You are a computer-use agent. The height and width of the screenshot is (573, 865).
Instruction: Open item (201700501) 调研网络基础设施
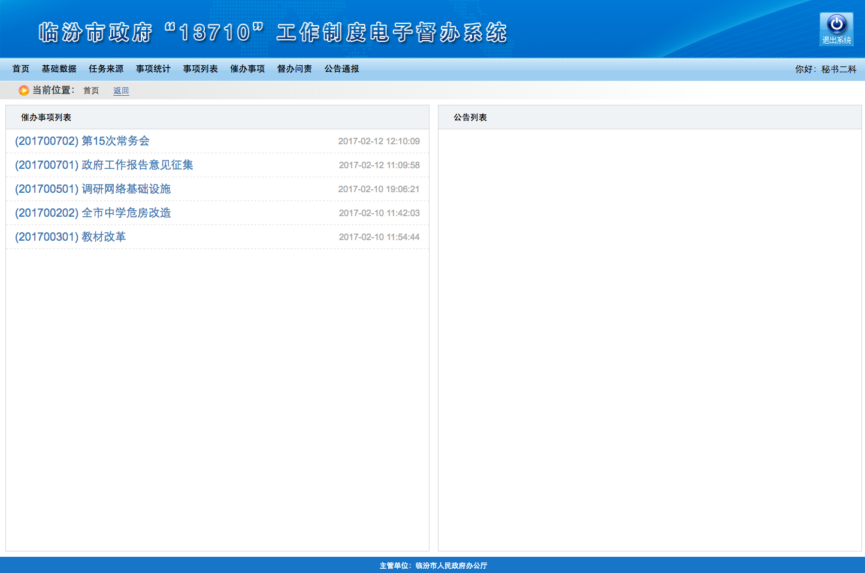point(93,189)
